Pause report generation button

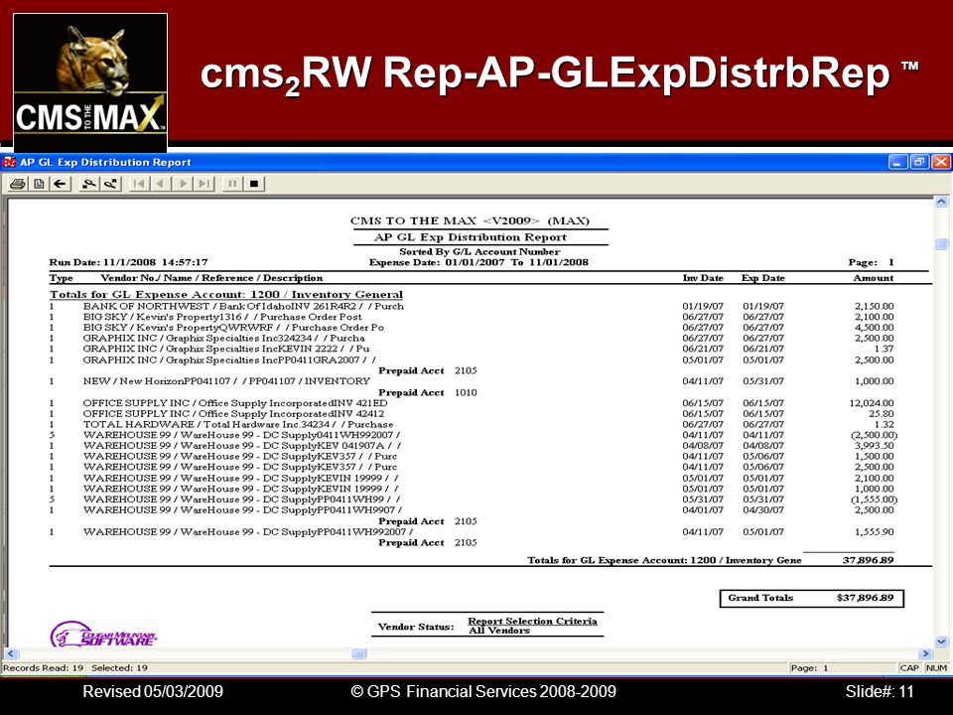(x=232, y=183)
